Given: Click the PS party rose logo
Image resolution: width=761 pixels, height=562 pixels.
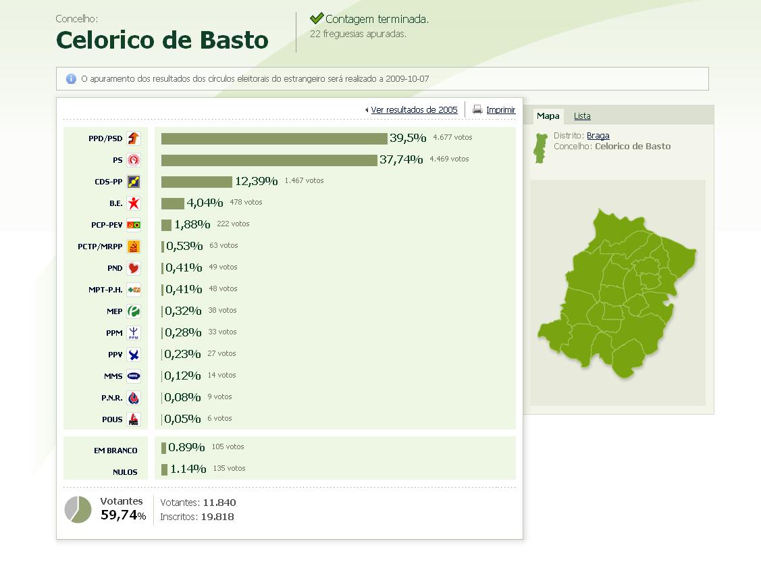Looking at the screenshot, I should pos(134,160).
